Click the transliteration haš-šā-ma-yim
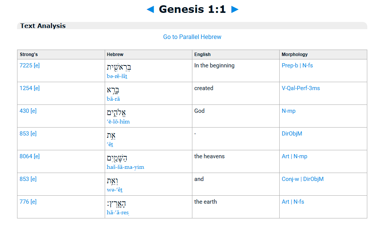The image size is (376, 226). pyautogui.click(x=126, y=167)
